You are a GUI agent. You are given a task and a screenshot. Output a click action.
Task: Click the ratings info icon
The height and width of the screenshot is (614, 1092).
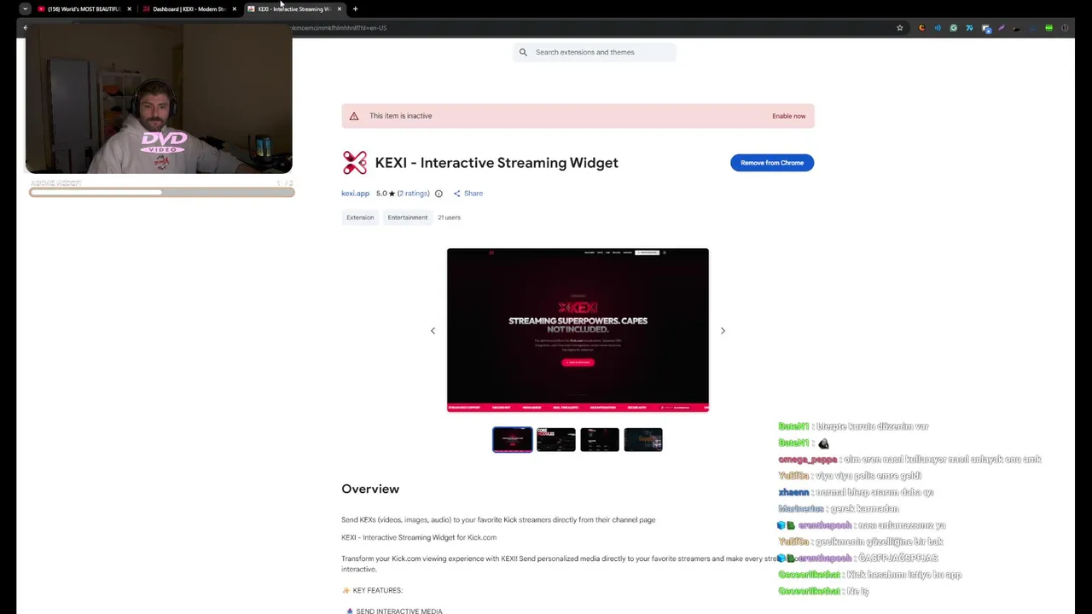(x=439, y=194)
